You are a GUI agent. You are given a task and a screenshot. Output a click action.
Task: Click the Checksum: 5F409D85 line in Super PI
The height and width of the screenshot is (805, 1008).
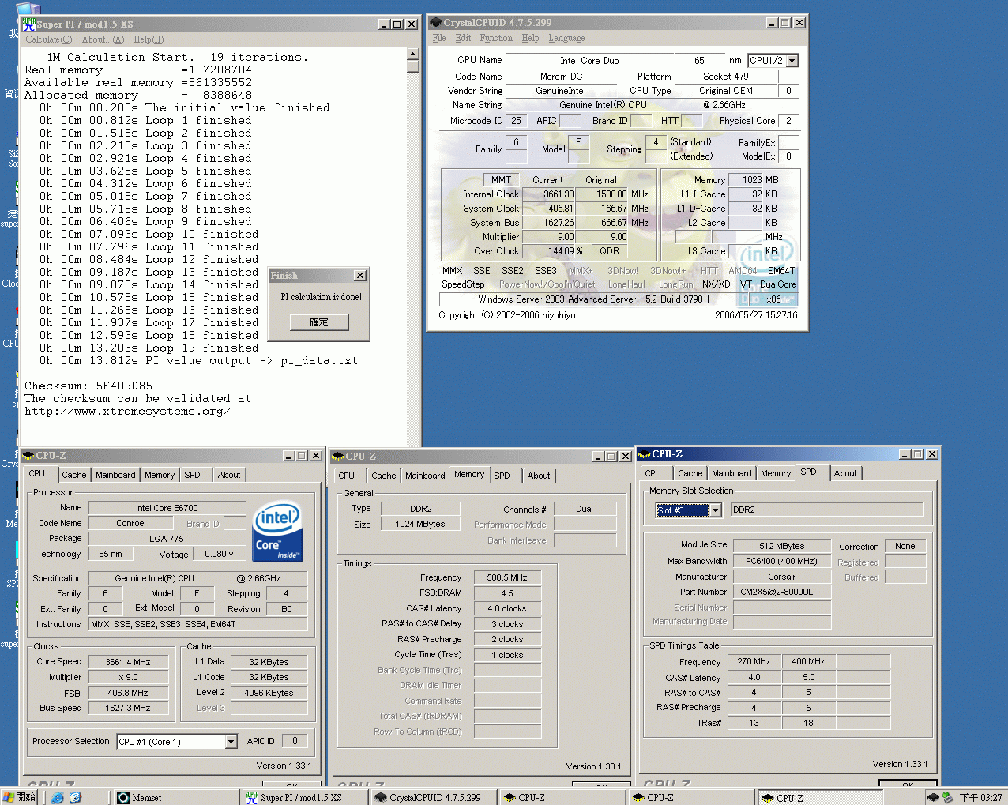[88, 386]
